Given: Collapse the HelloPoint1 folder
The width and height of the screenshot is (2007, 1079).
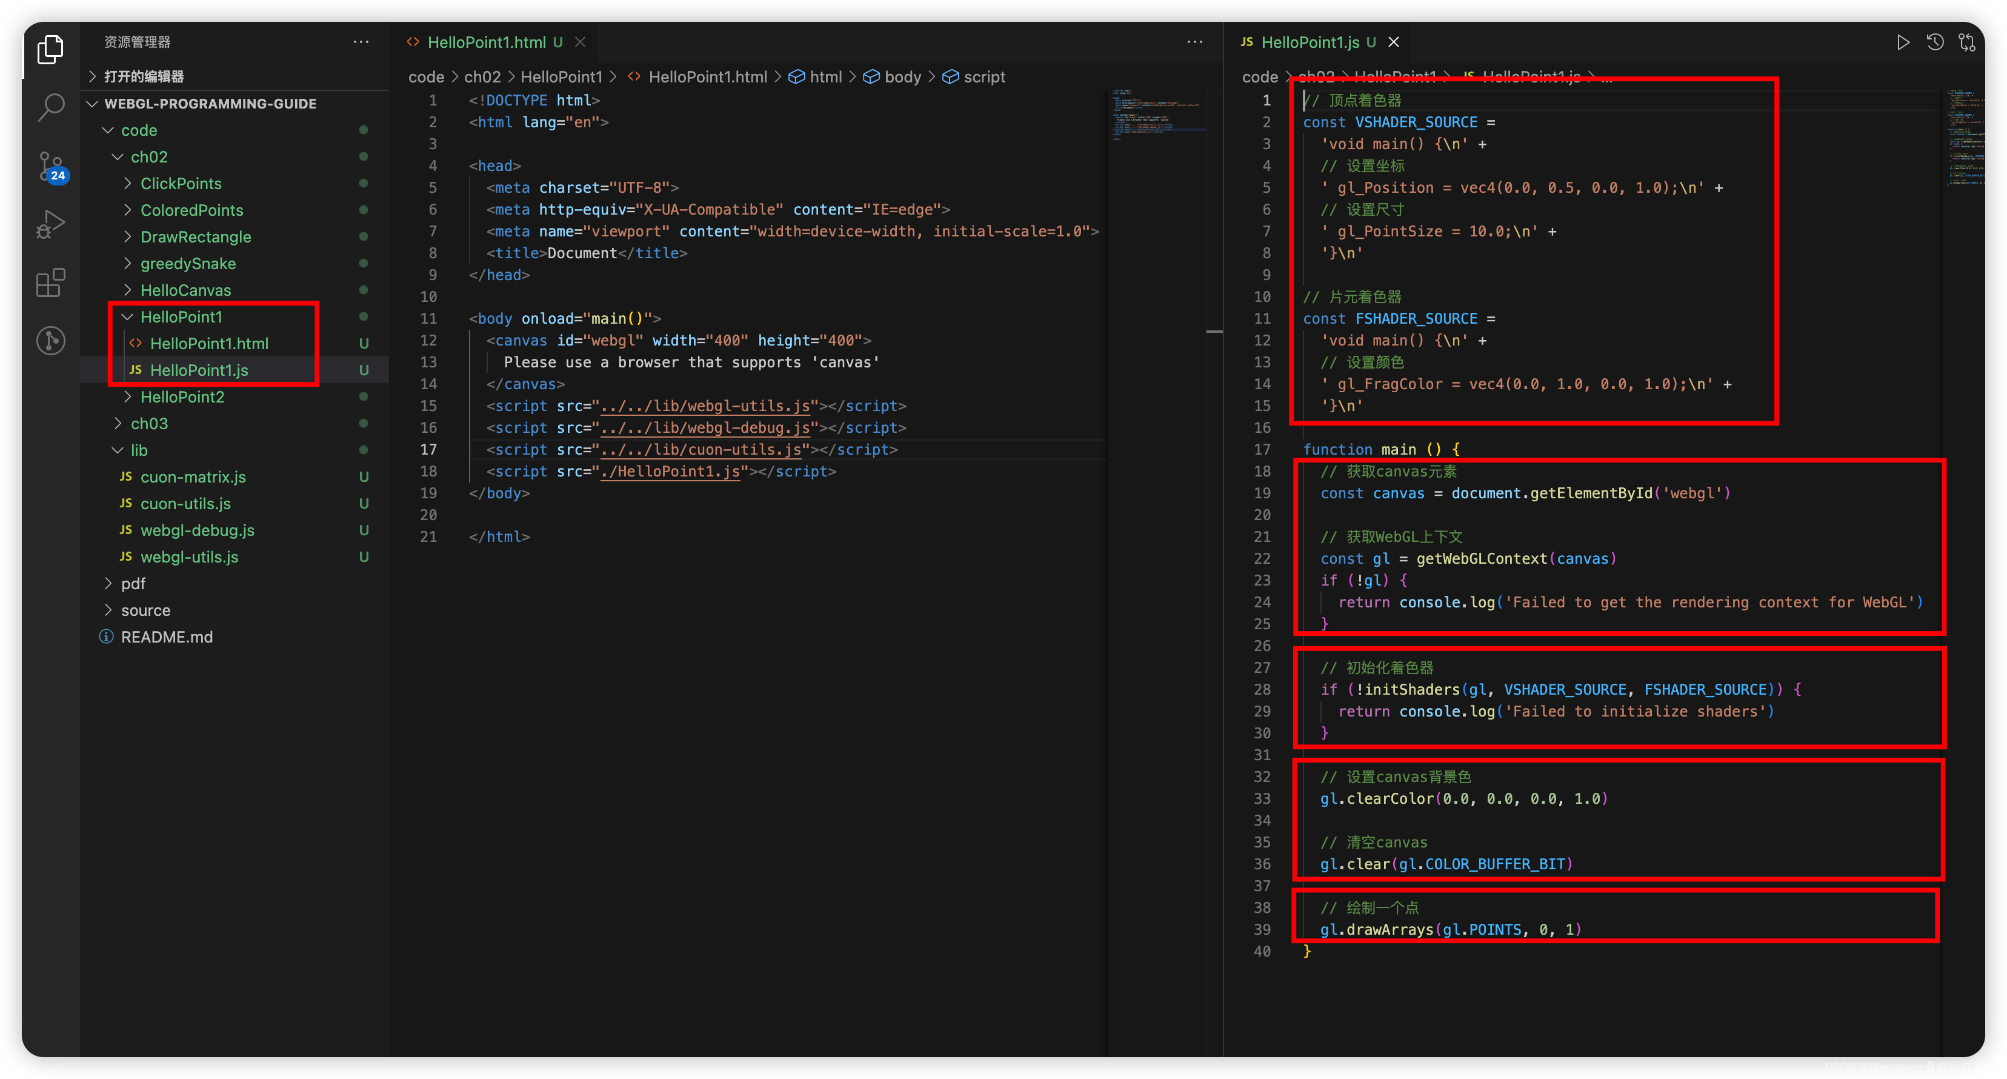Looking at the screenshot, I should [181, 316].
